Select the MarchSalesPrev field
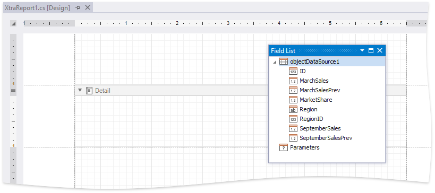 [x=320, y=90]
